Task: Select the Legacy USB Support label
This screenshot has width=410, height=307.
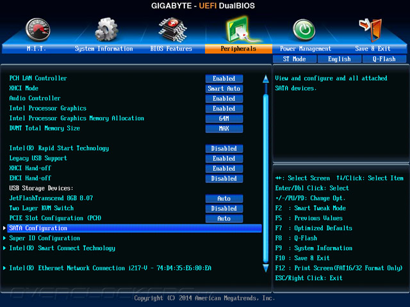Action: [x=38, y=158]
